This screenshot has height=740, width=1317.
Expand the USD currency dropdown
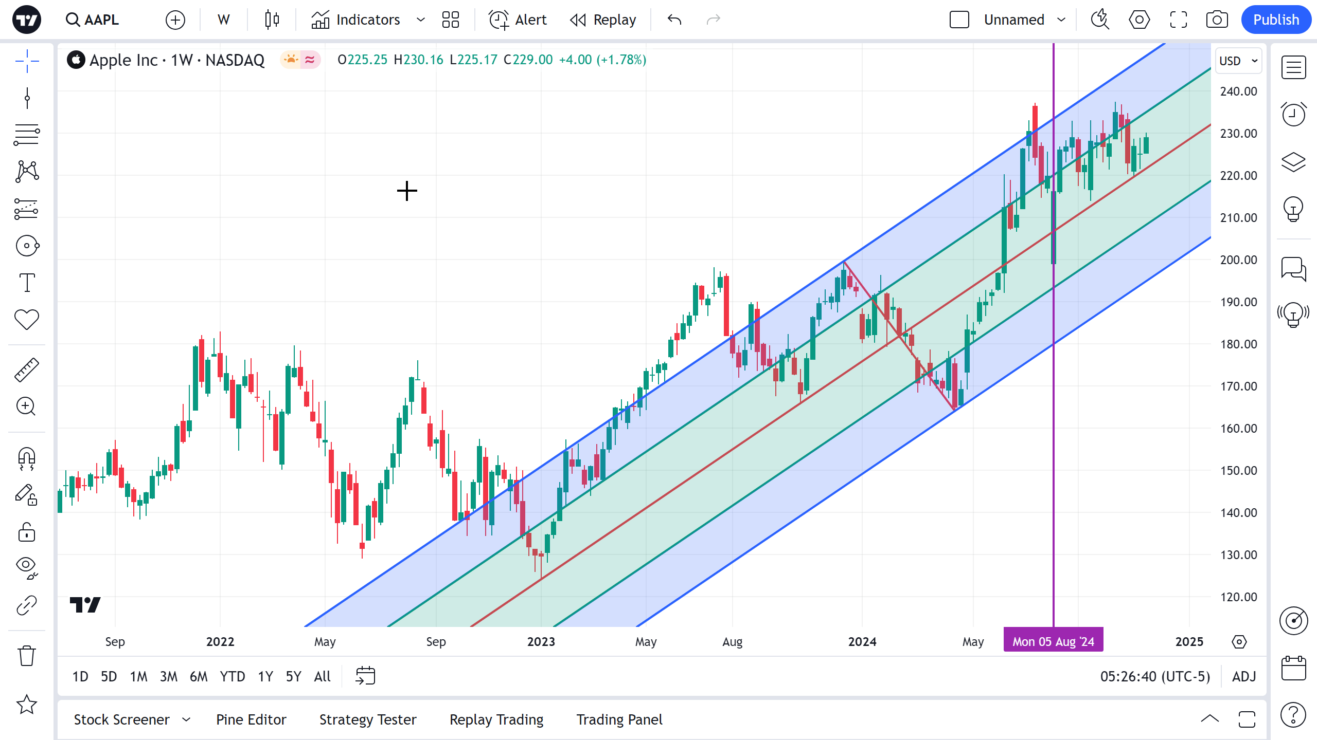point(1238,61)
